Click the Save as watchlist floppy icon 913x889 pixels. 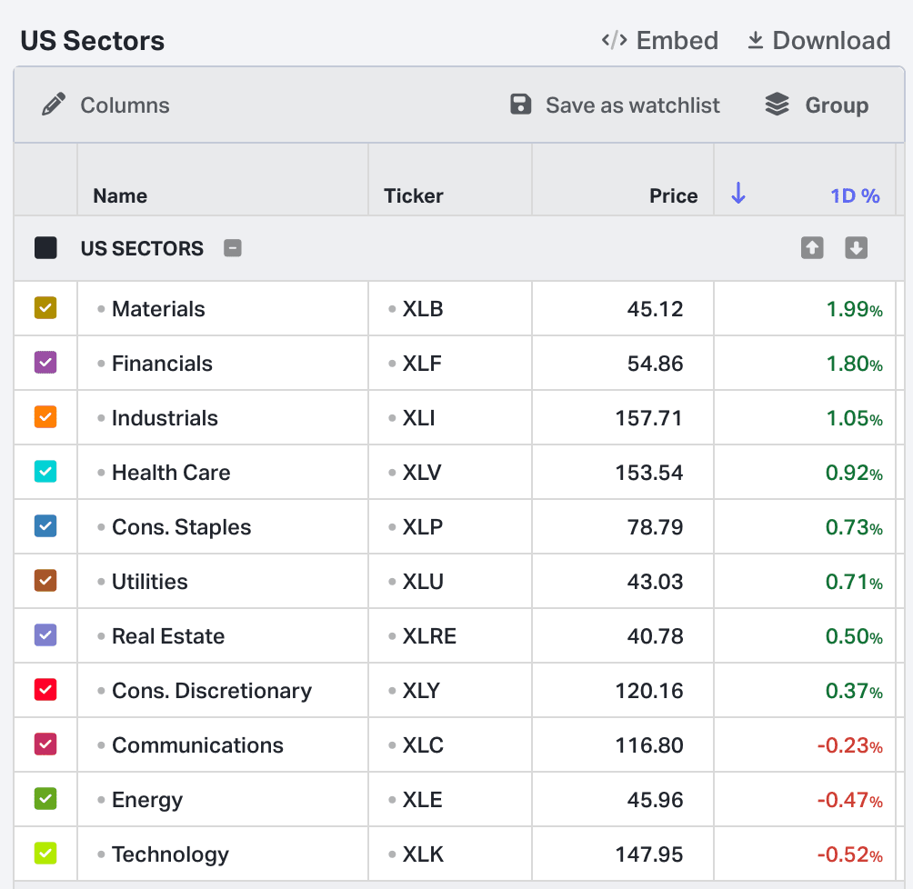[520, 105]
